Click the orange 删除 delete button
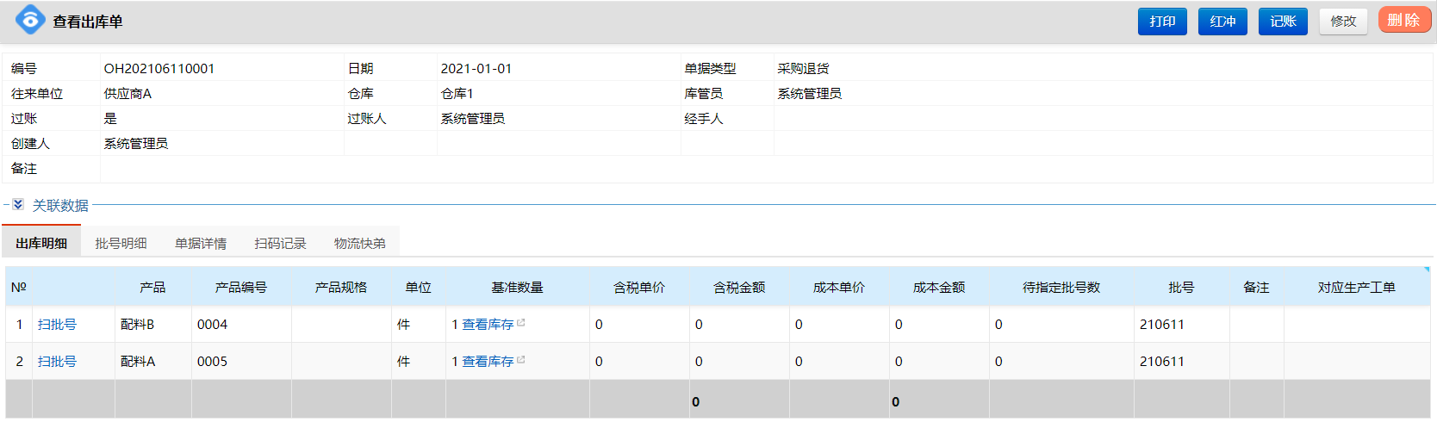 point(1404,20)
